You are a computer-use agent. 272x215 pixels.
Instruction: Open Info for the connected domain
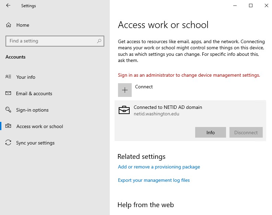click(x=210, y=132)
